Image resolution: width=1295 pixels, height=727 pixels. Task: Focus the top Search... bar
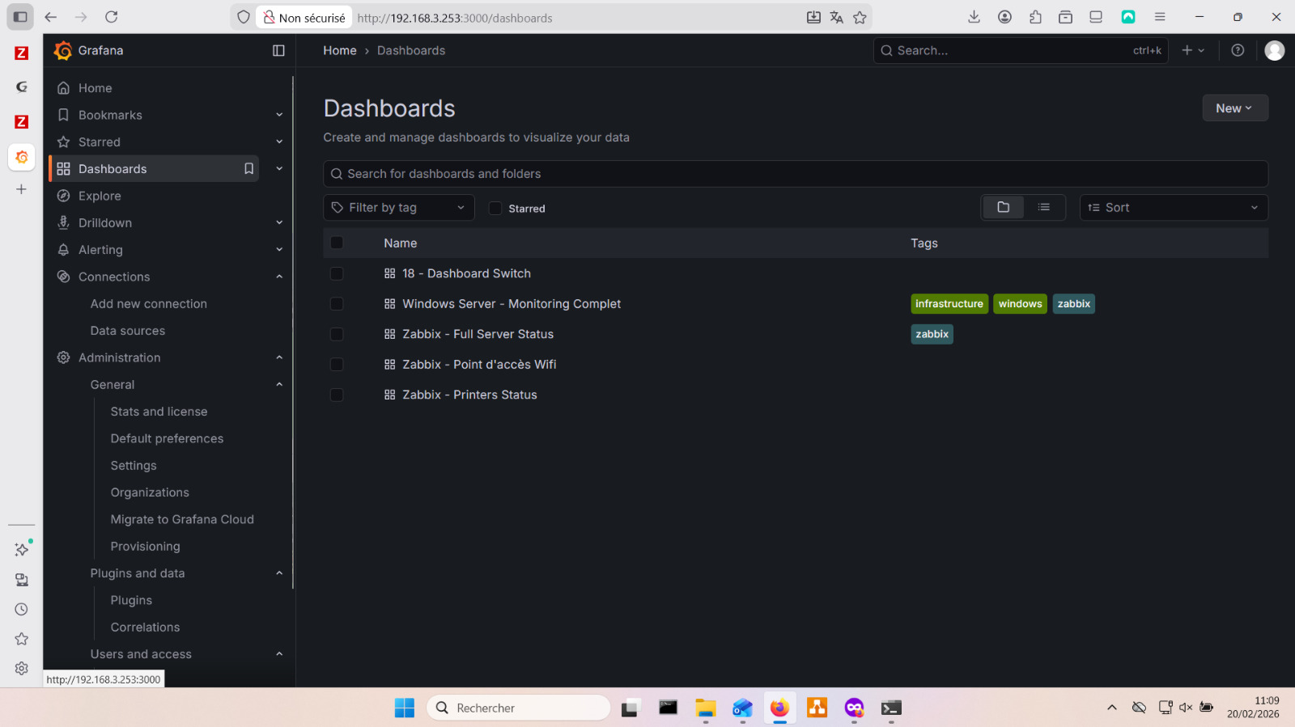pyautogui.click(x=1021, y=50)
